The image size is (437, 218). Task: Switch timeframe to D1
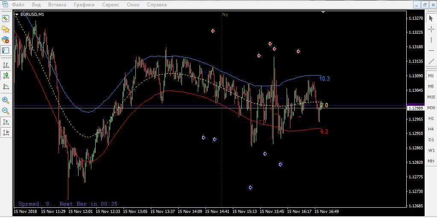click(431, 140)
